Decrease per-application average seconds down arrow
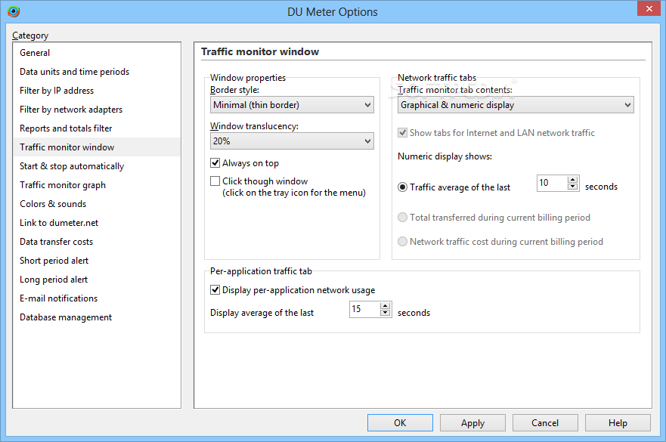Viewport: 666px width, 442px height. [x=386, y=313]
